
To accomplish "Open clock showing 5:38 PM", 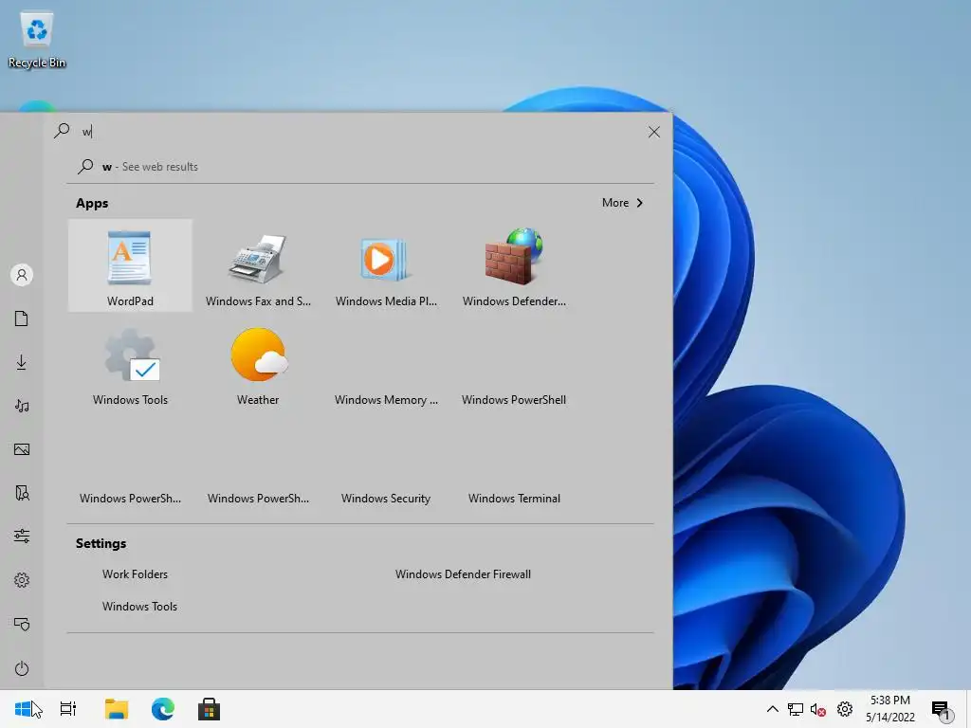I will click(x=889, y=709).
